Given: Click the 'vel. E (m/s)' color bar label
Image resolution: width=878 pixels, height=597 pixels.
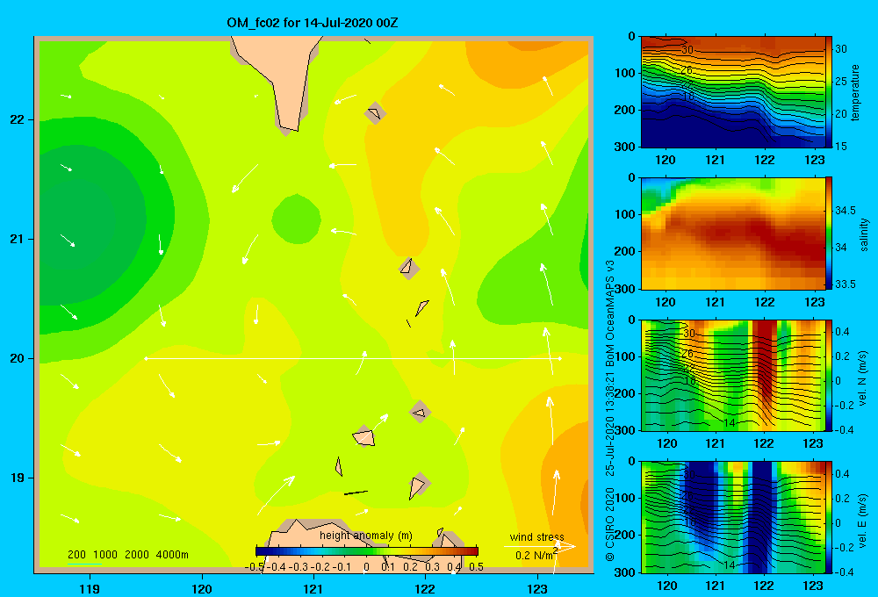Looking at the screenshot, I should click(x=862, y=520).
